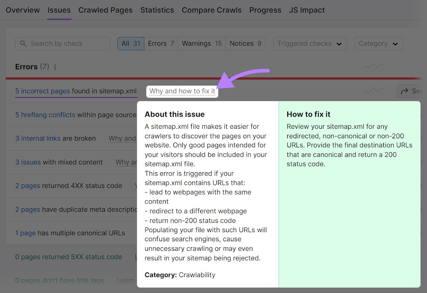The width and height of the screenshot is (427, 293).
Task: Open the Category filter dropdown
Action: 378,43
